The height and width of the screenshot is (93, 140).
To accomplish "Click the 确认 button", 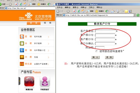I will tap(95, 57).
